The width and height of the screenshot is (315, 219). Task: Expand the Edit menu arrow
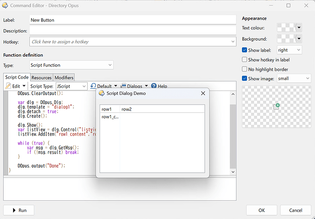(x=24, y=86)
